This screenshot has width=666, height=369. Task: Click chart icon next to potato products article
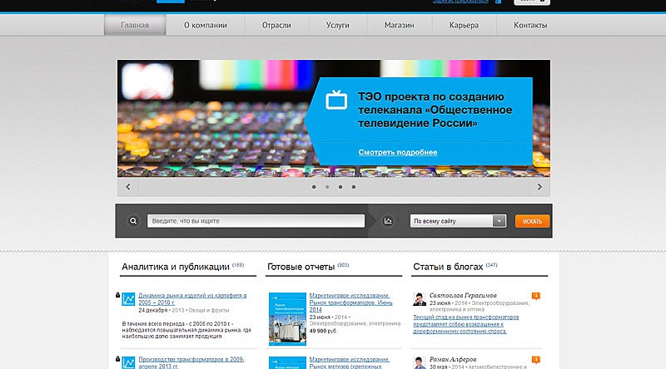[129, 299]
